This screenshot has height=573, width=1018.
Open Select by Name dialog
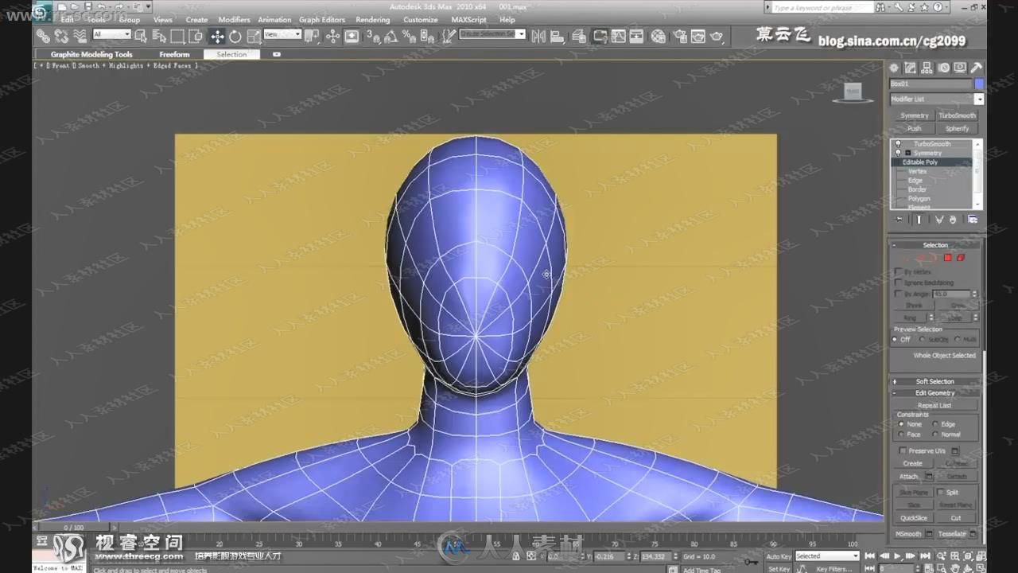click(x=159, y=36)
